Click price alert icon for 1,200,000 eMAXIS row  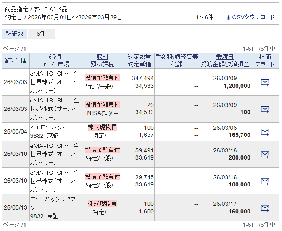265,82
